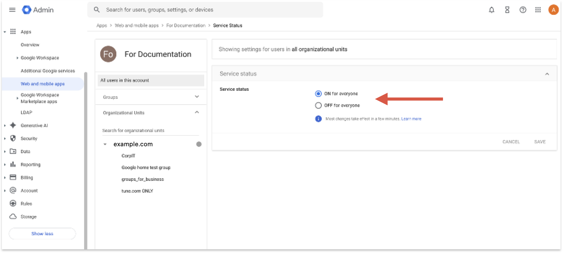Click the search organizational units field
This screenshot has height=253, width=563.
click(x=150, y=131)
